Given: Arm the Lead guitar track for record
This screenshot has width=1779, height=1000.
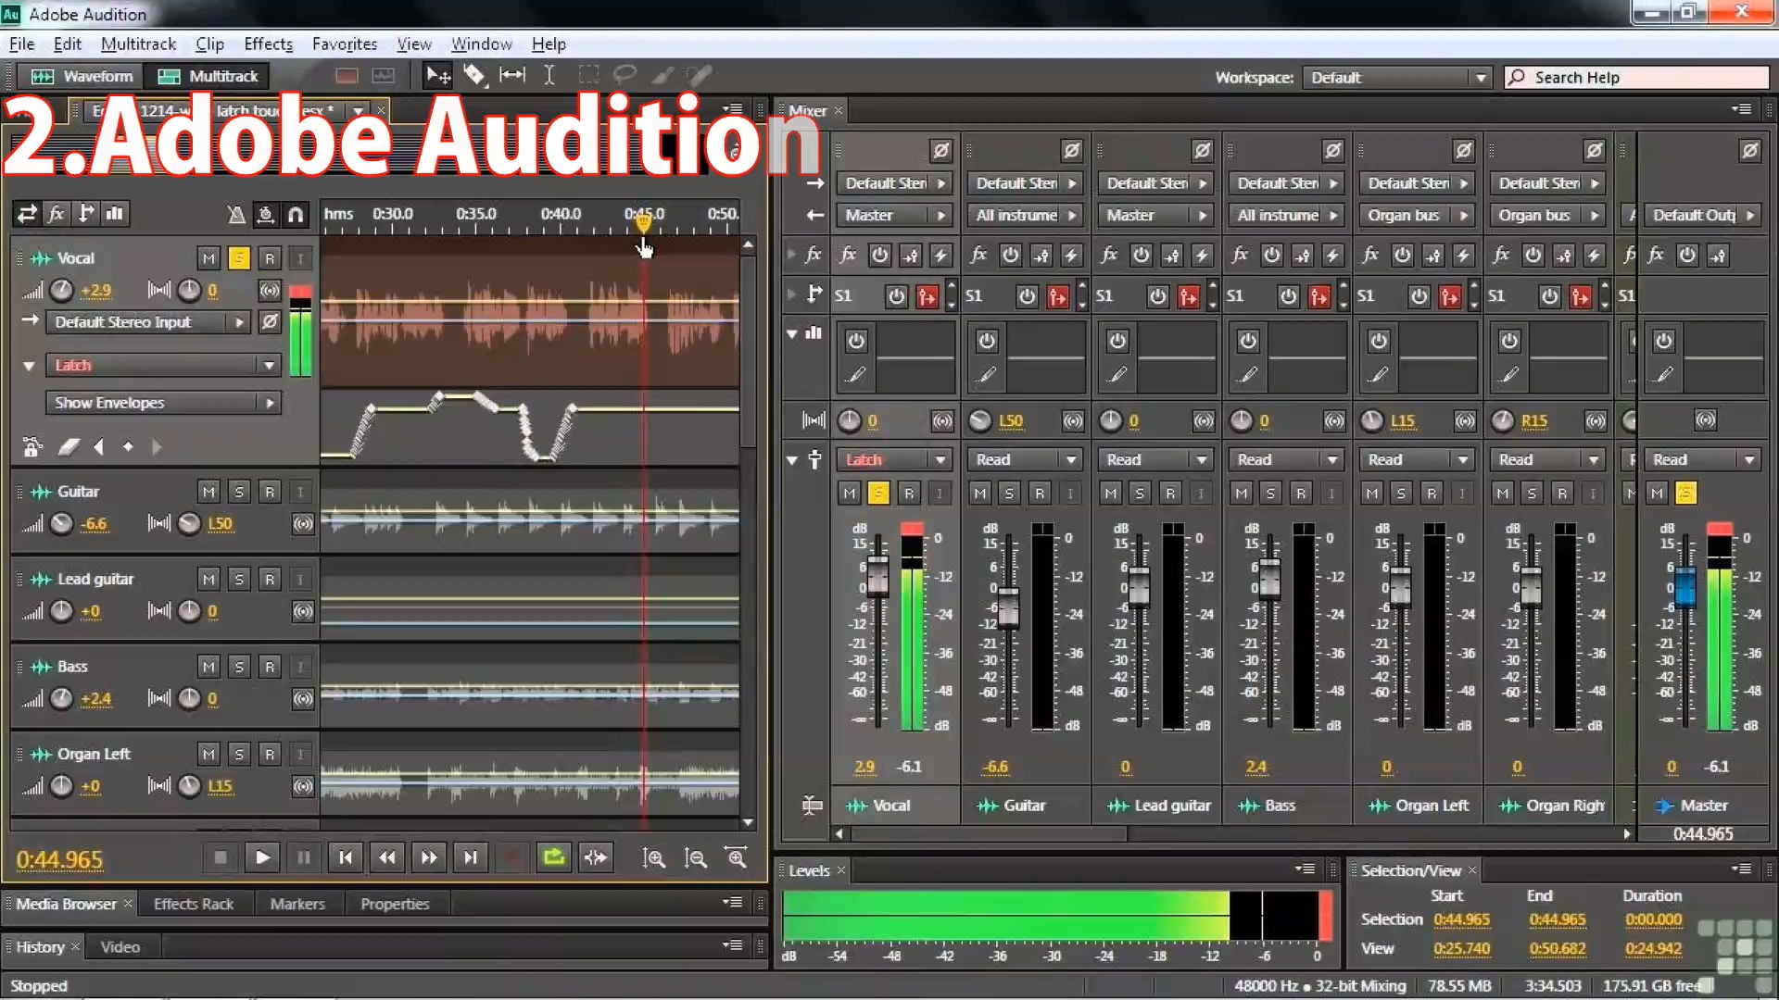Looking at the screenshot, I should [x=270, y=580].
